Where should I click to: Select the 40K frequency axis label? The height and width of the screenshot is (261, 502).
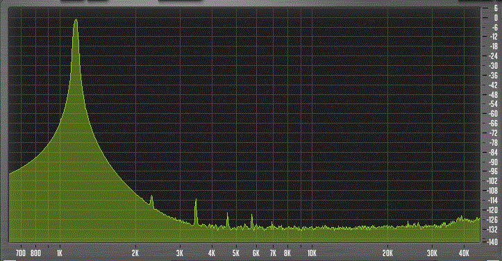click(x=464, y=253)
